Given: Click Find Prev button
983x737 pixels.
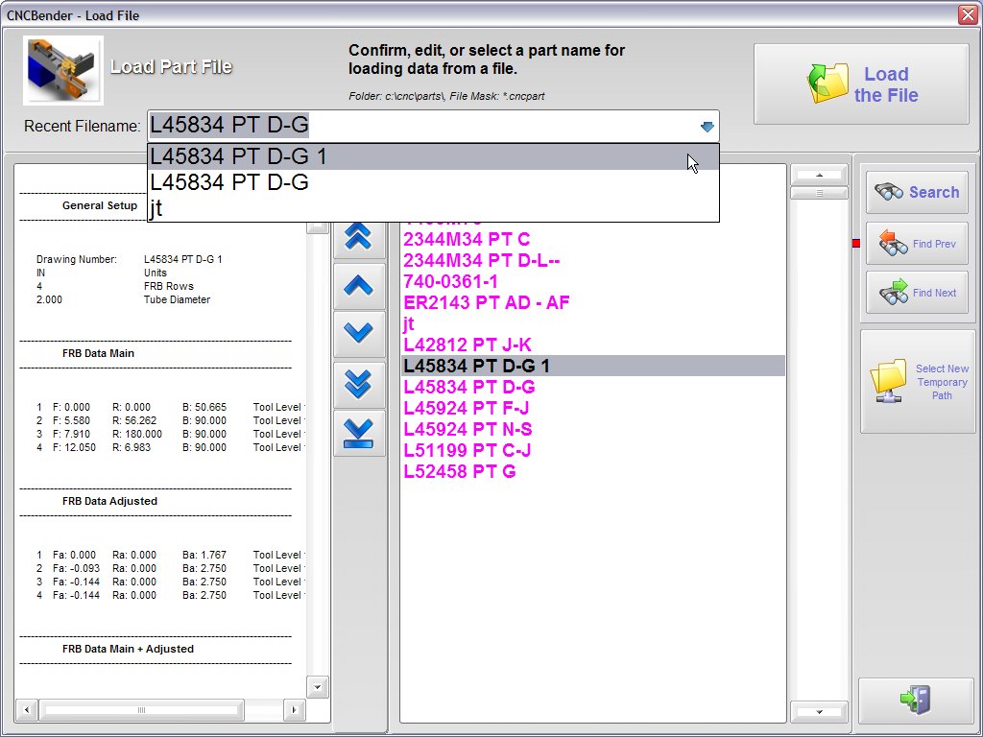Looking at the screenshot, I should pyautogui.click(x=916, y=244).
